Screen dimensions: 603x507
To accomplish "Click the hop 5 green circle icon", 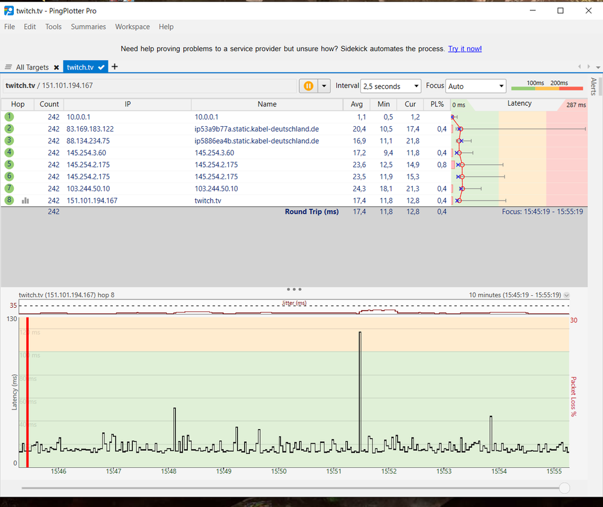I will 9,165.
